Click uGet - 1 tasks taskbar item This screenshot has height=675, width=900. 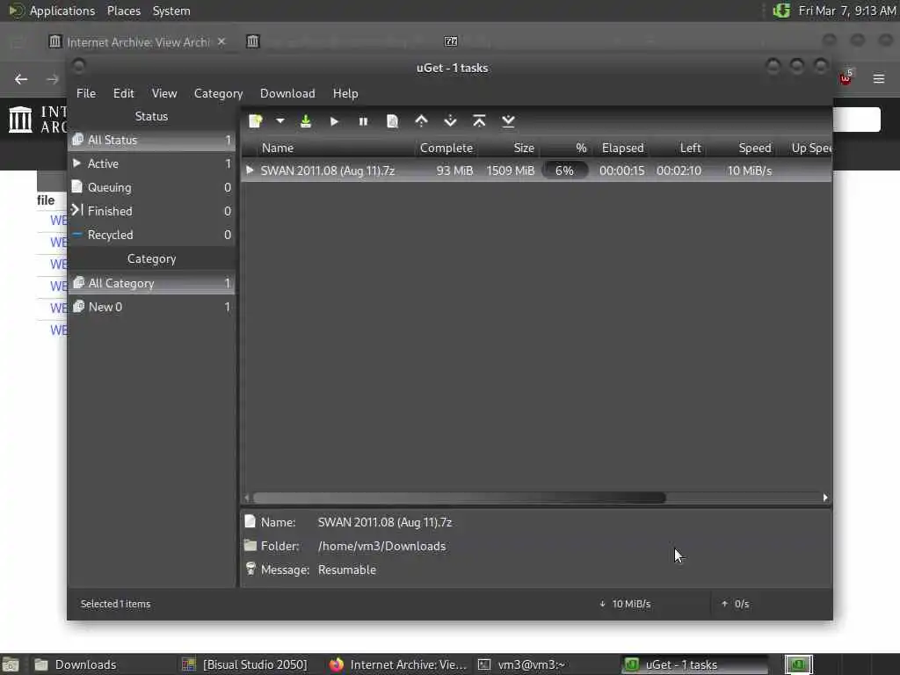pyautogui.click(x=694, y=664)
